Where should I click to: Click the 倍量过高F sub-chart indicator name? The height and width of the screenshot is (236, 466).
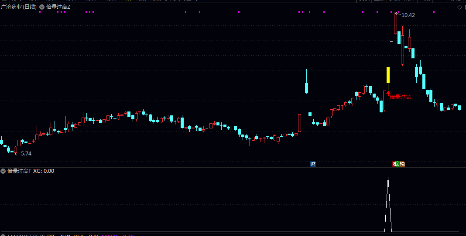(19, 171)
